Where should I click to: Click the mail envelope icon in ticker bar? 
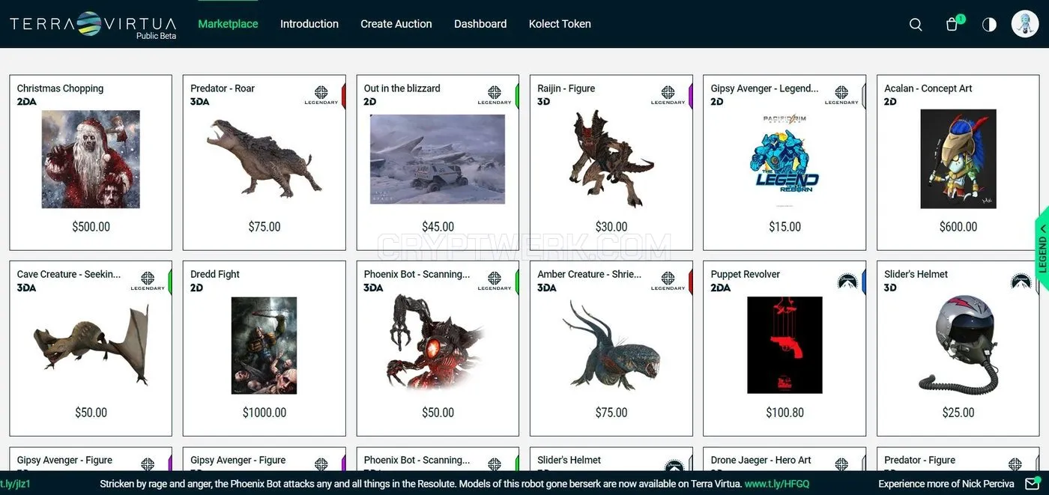coord(1033,484)
